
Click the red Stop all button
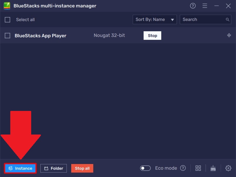82,168
